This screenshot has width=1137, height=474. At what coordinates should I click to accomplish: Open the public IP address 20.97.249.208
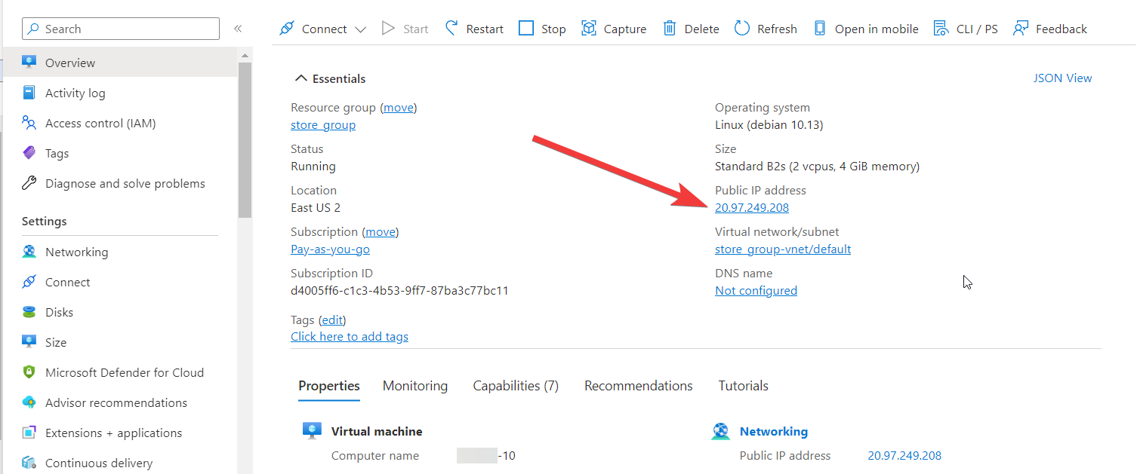751,207
